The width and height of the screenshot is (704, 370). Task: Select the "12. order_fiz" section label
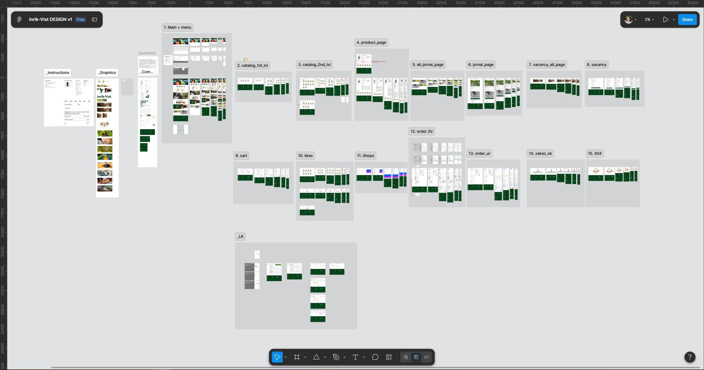click(x=421, y=131)
